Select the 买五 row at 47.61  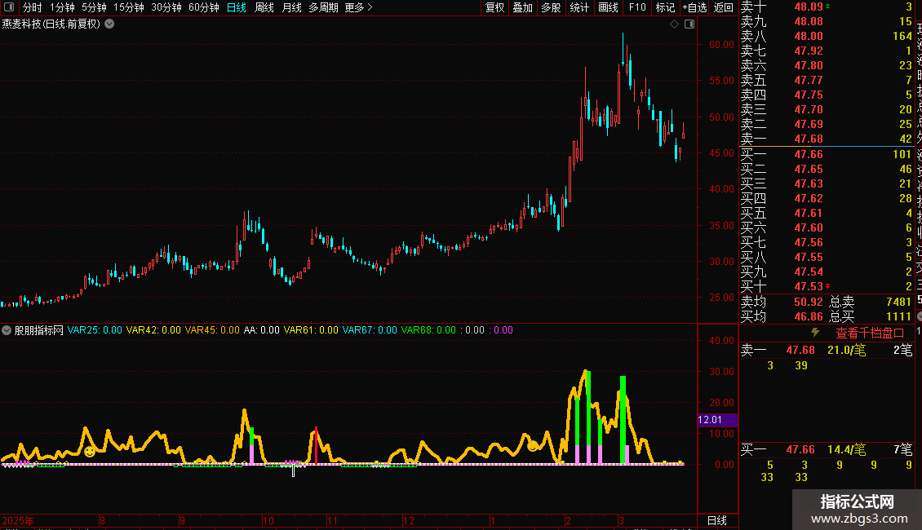(827, 213)
